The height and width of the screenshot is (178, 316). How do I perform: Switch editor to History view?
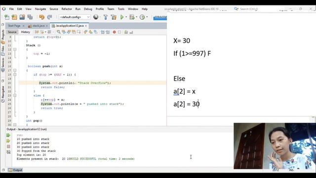(25, 32)
